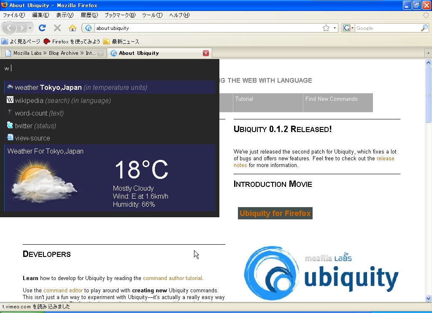Focus the Google search box
Viewport: 432px width, 313px height.
click(x=388, y=28)
